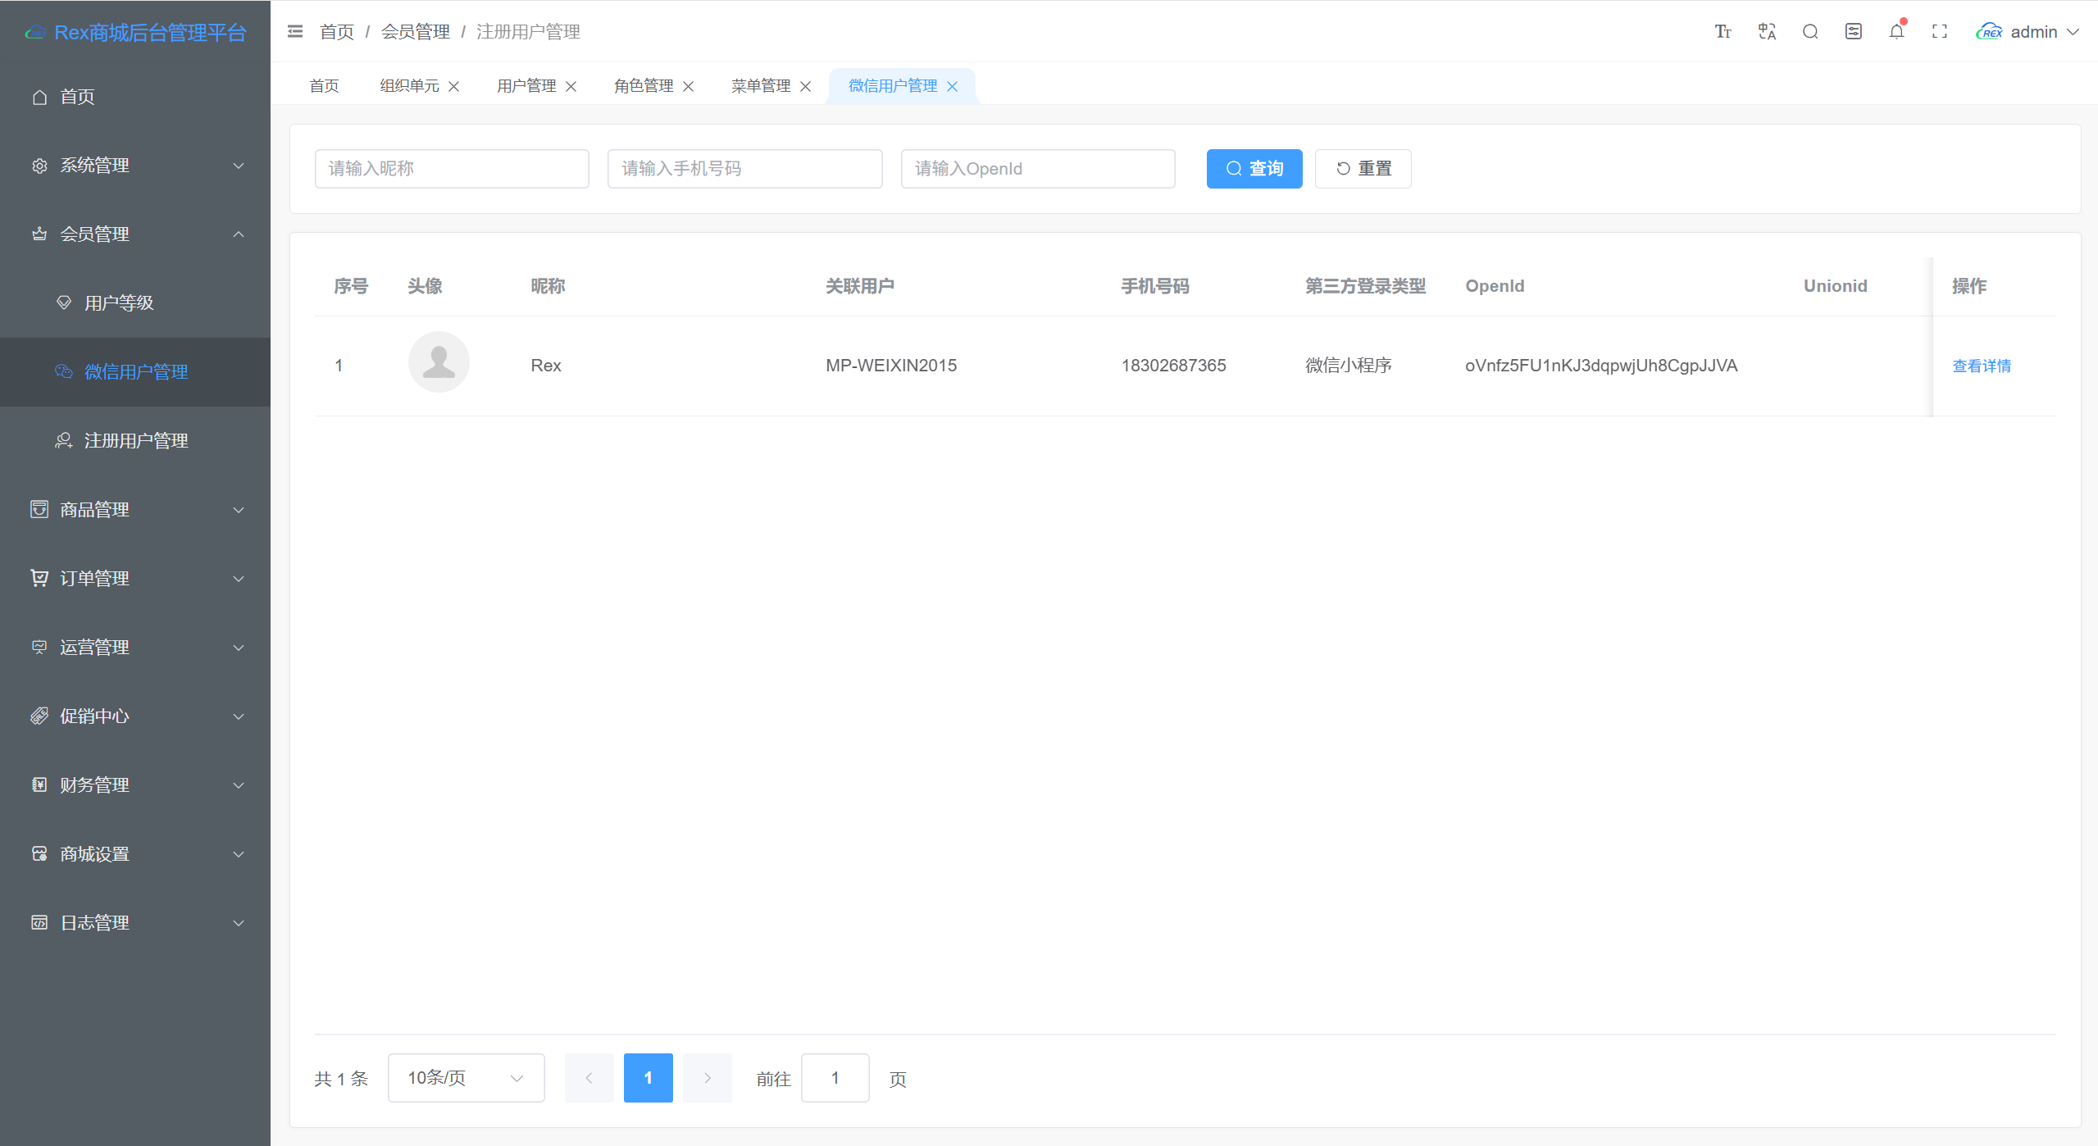2098x1146 pixels.
Task: Collapse the 会员管理 menu chevron
Action: tap(239, 234)
